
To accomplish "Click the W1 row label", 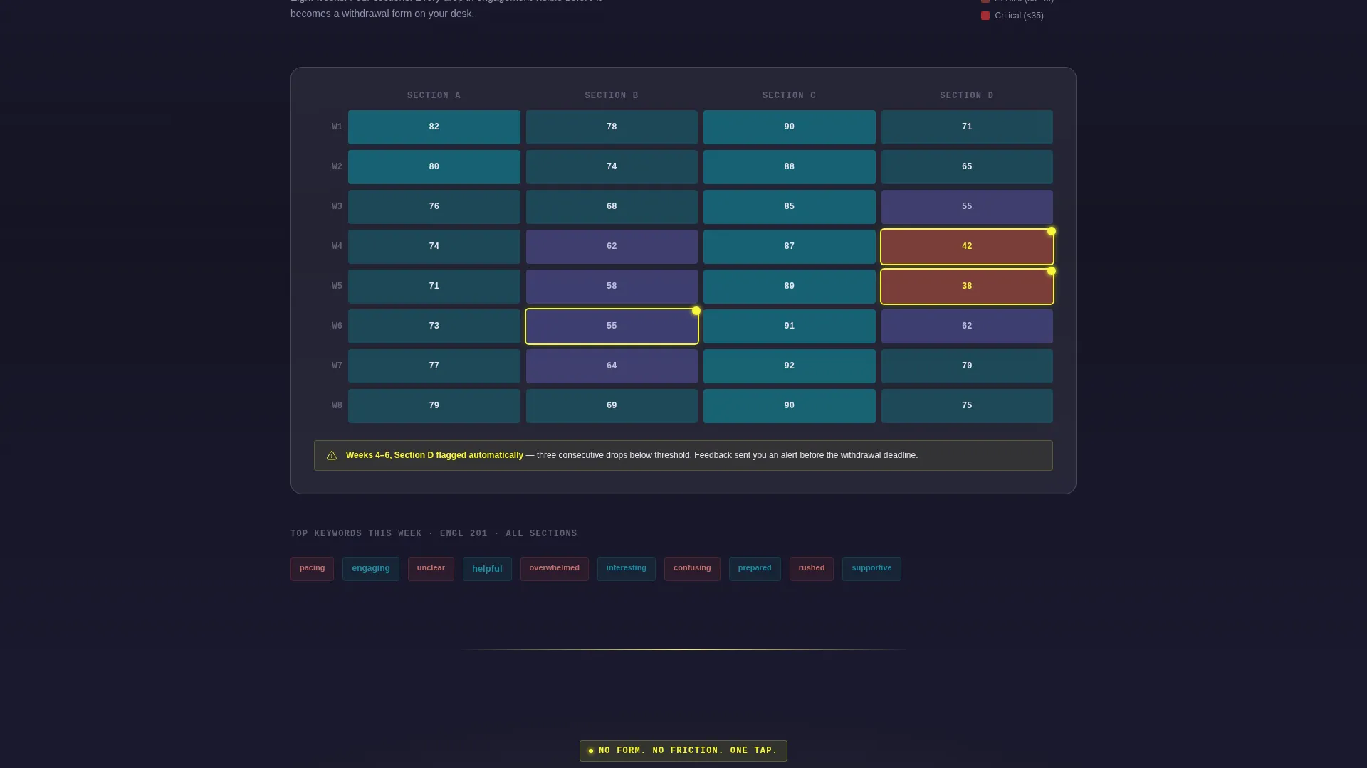I will tap(337, 127).
